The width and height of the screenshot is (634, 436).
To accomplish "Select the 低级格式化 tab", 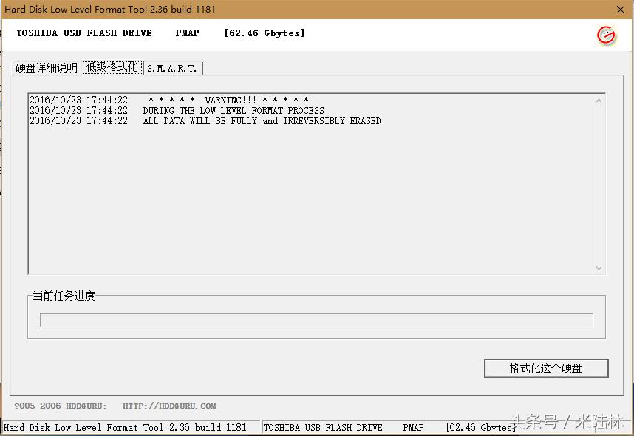I will pyautogui.click(x=112, y=67).
